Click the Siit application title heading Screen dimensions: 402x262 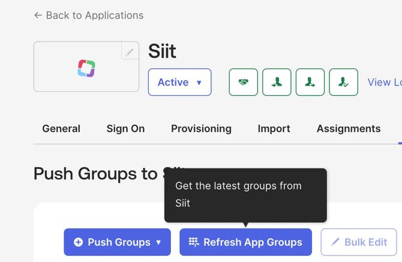[x=162, y=52]
